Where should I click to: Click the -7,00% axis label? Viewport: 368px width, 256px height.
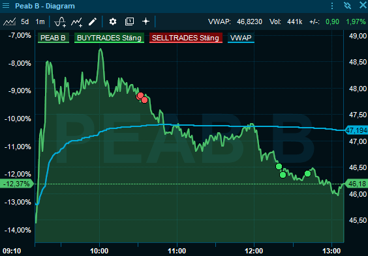coord(20,36)
